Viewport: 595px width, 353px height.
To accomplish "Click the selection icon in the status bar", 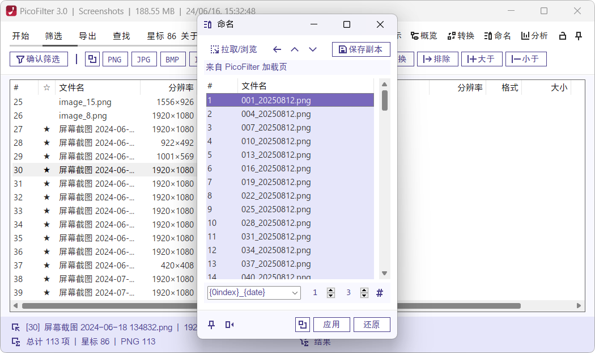I will click(x=15, y=327).
